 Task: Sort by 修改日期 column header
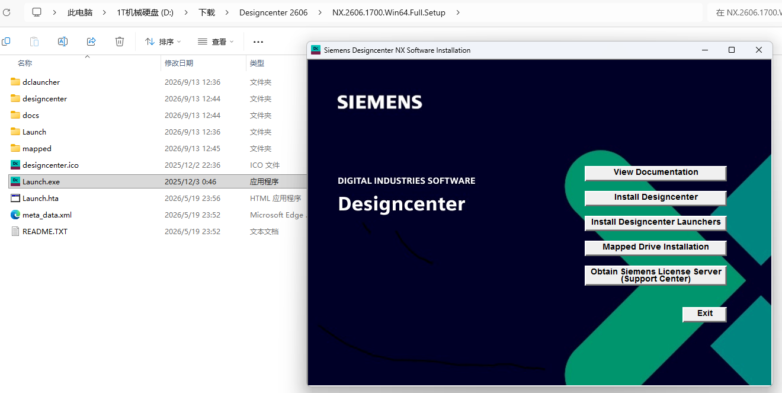[179, 63]
